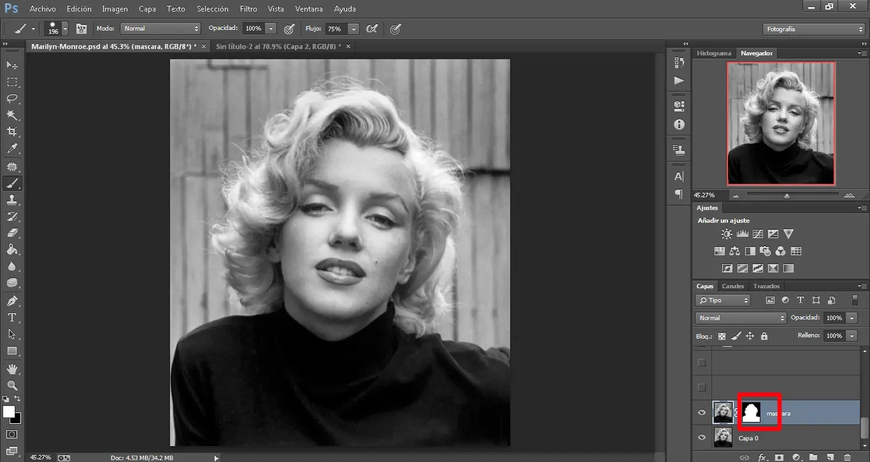Enable airbrush mode next to Flujo
870x462 pixels.
click(x=373, y=29)
